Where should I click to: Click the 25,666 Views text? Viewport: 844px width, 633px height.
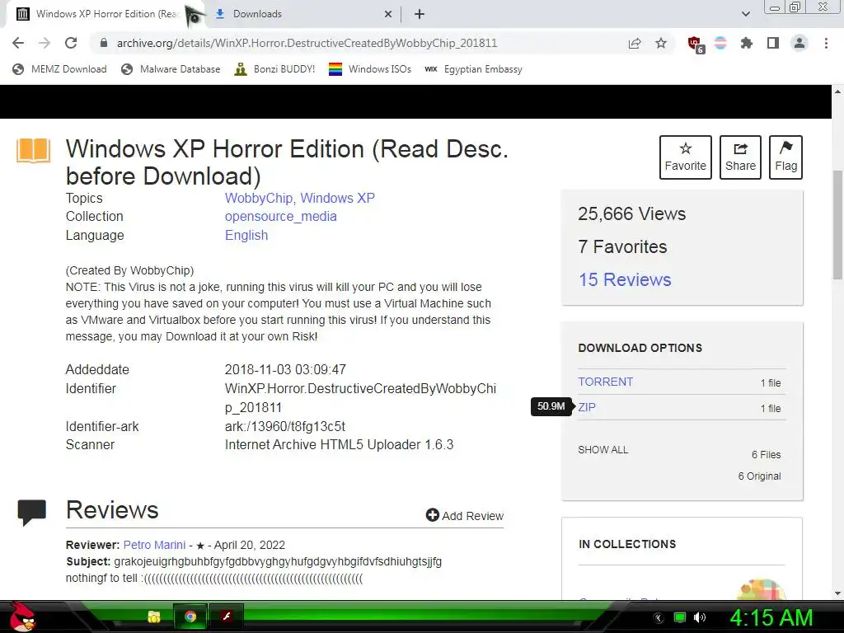pyautogui.click(x=632, y=213)
